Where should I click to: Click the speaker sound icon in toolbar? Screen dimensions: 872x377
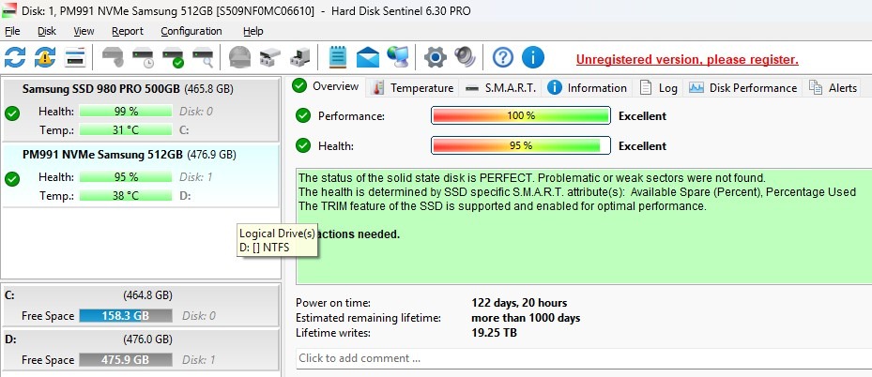[465, 57]
